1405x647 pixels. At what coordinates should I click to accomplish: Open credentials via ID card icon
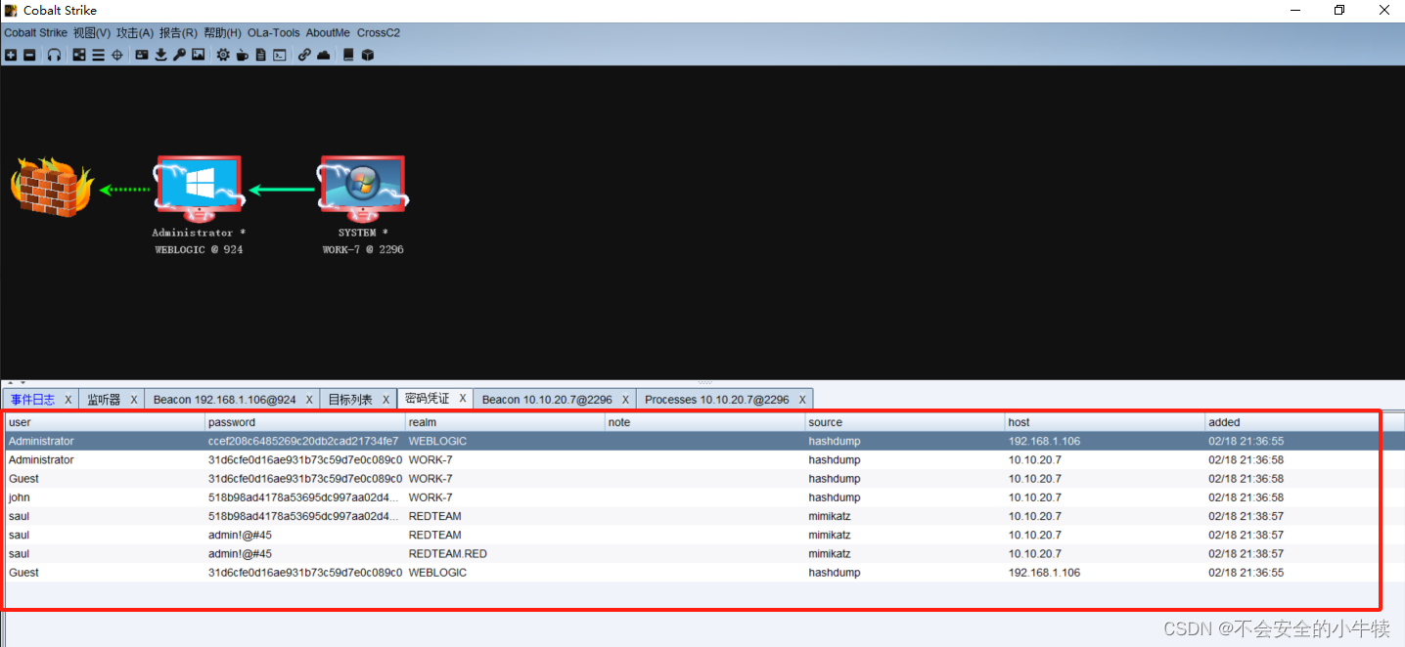[x=142, y=55]
